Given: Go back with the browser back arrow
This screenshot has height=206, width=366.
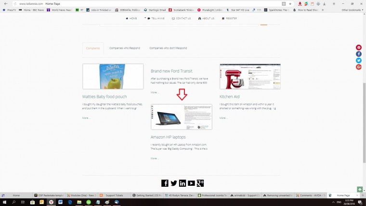Looking at the screenshot, I should tap(6, 4).
